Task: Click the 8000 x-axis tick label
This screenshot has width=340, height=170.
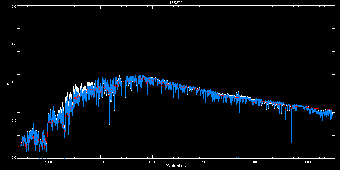Action: pos(257,162)
